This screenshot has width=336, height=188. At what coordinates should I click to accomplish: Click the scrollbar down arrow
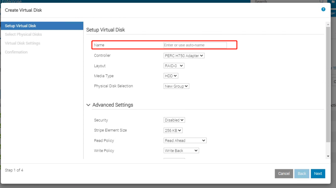[328, 156]
